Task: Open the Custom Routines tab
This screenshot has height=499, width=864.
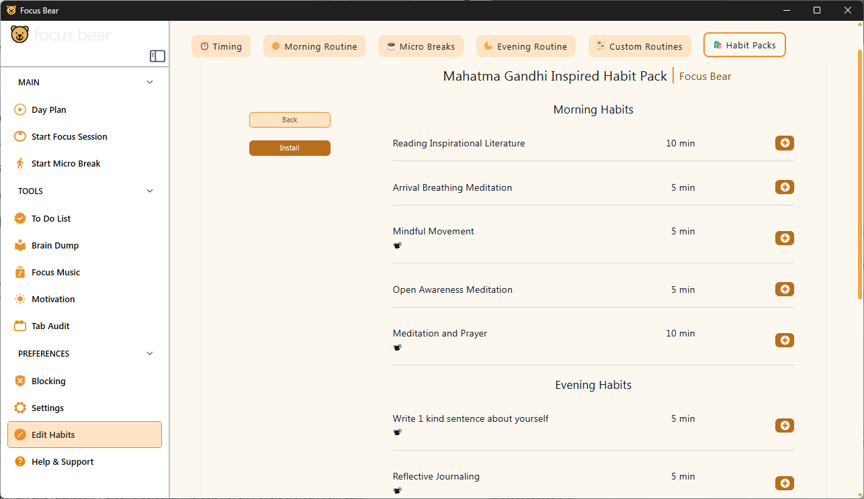Action: (x=640, y=46)
